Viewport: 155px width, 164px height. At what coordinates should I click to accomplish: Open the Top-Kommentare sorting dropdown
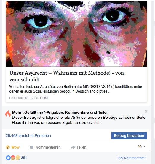[132, 158]
